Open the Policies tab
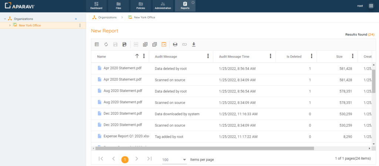379x166 pixels. click(x=141, y=6)
